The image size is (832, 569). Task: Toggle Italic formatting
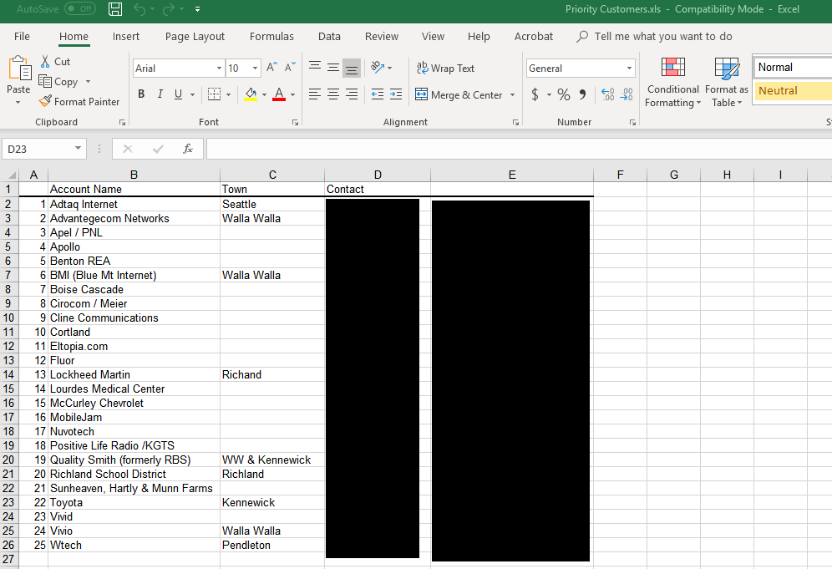click(x=160, y=94)
